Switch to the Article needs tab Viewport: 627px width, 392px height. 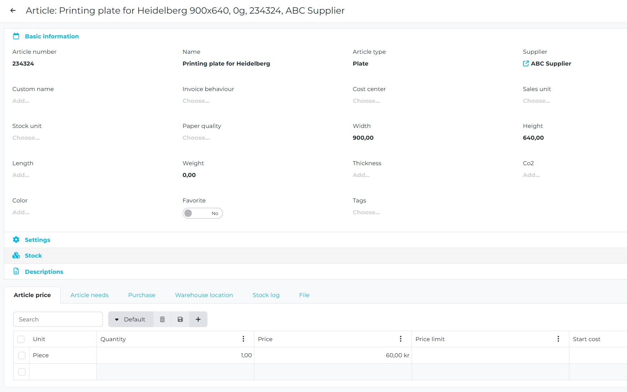pyautogui.click(x=89, y=295)
